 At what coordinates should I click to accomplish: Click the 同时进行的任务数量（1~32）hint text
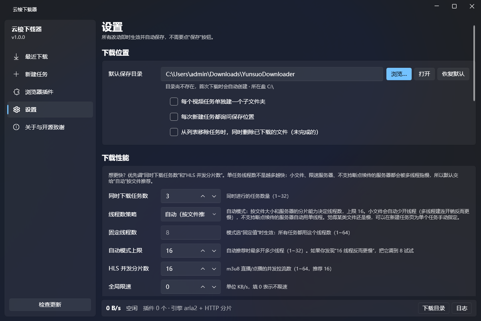pos(258,196)
